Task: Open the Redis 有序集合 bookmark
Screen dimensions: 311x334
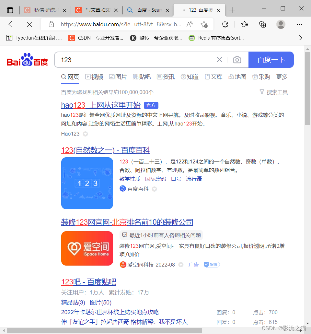Action: 216,38
